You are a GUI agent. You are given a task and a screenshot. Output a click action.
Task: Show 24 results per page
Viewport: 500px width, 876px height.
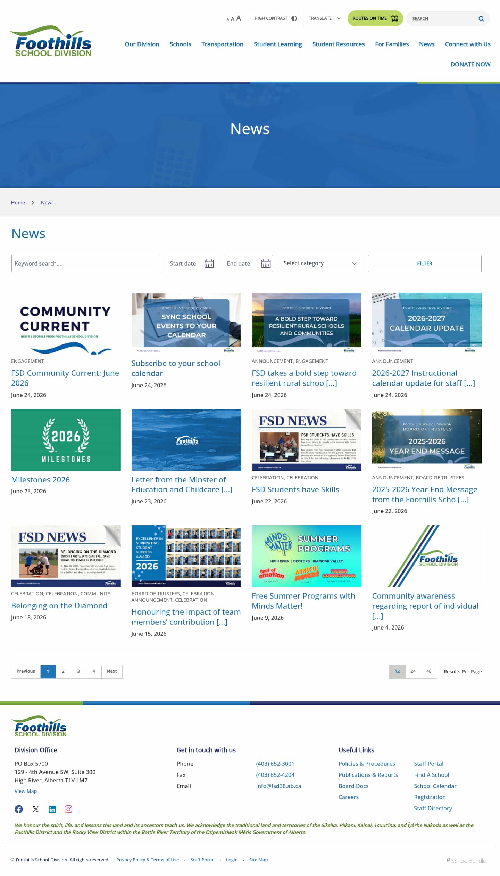(413, 671)
